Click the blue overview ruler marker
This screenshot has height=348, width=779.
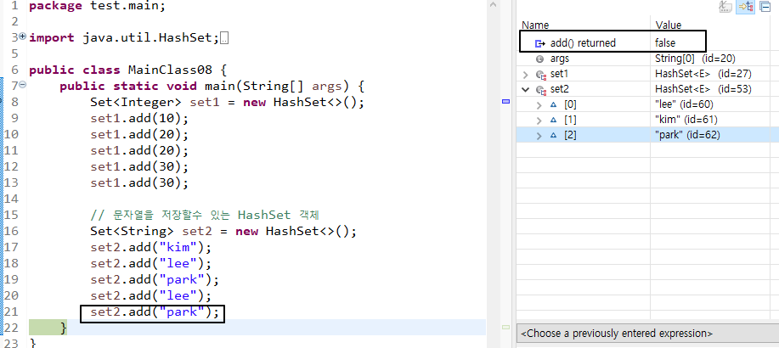[506, 101]
